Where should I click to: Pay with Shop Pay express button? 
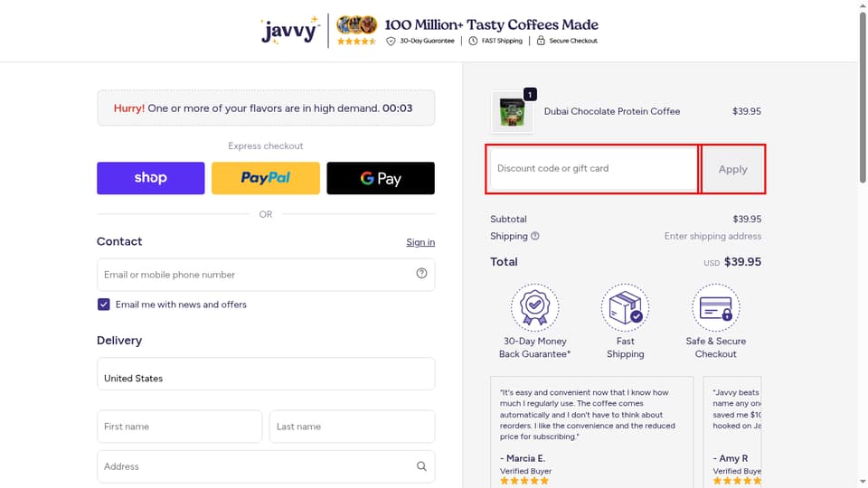(x=151, y=178)
